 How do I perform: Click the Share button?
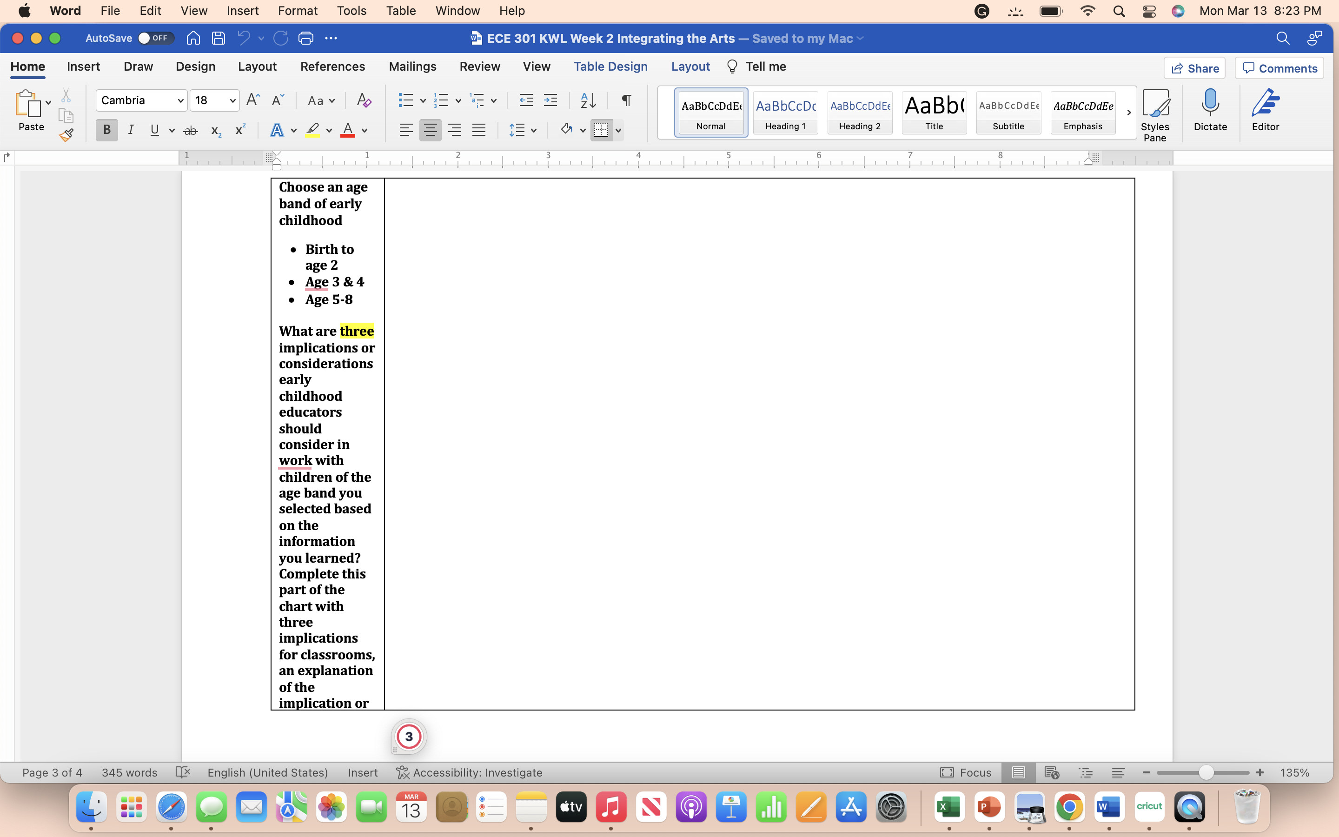(1194, 68)
